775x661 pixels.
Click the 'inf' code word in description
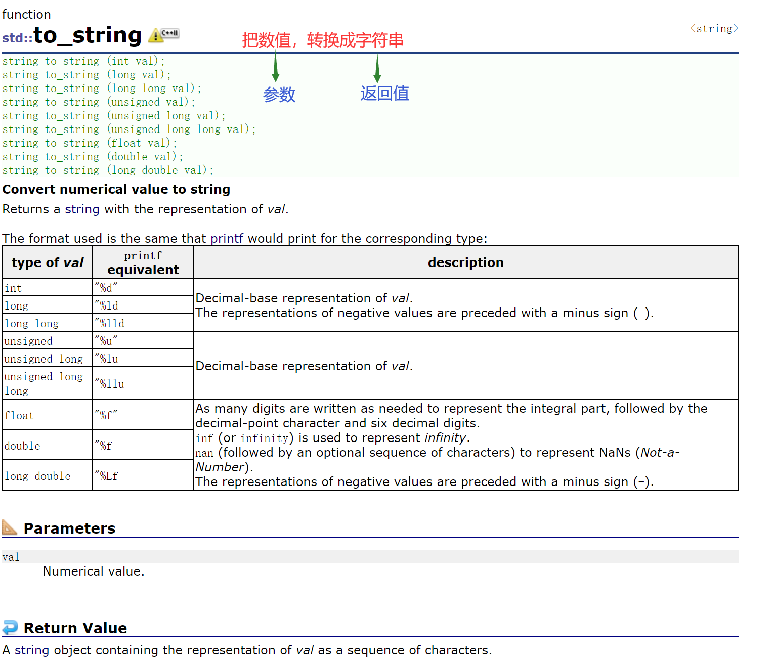coord(204,438)
